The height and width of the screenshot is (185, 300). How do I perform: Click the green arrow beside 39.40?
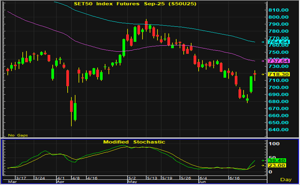[263, 160]
